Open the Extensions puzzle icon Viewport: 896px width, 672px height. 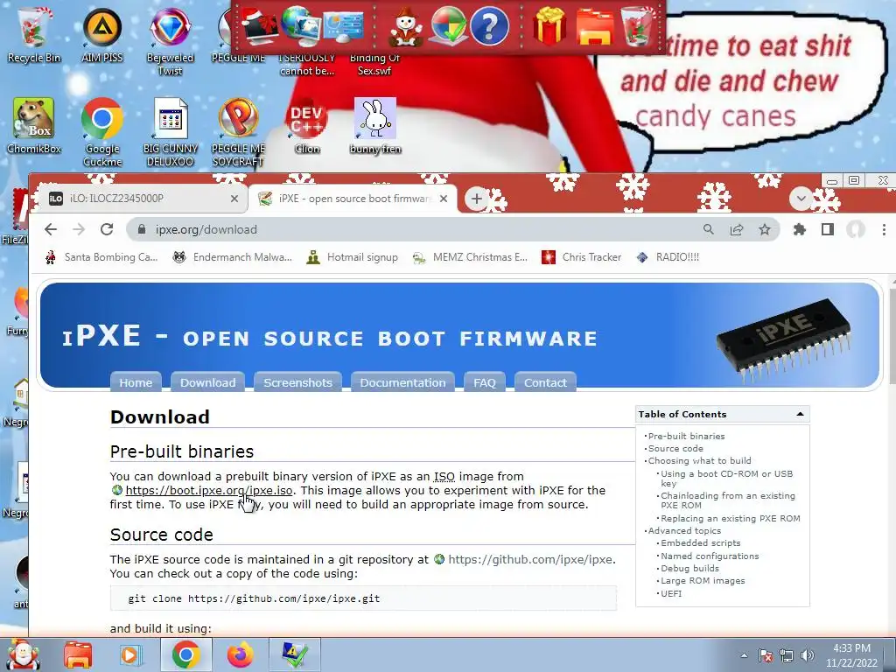[x=800, y=229]
